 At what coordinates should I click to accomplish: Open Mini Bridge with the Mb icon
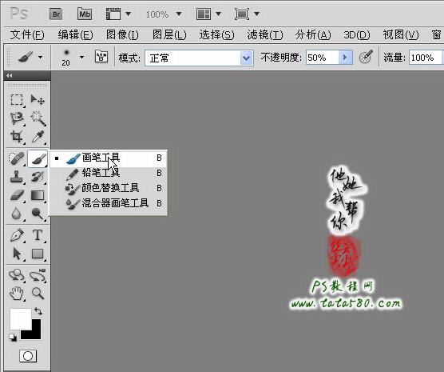click(x=85, y=14)
